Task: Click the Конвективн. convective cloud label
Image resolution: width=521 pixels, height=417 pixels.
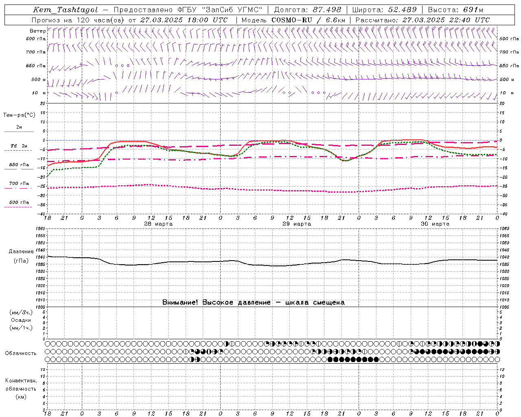Action: (21, 381)
